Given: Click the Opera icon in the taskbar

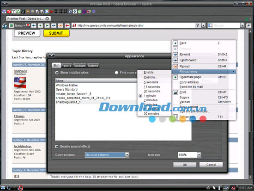Looking at the screenshot, I should [20, 188].
